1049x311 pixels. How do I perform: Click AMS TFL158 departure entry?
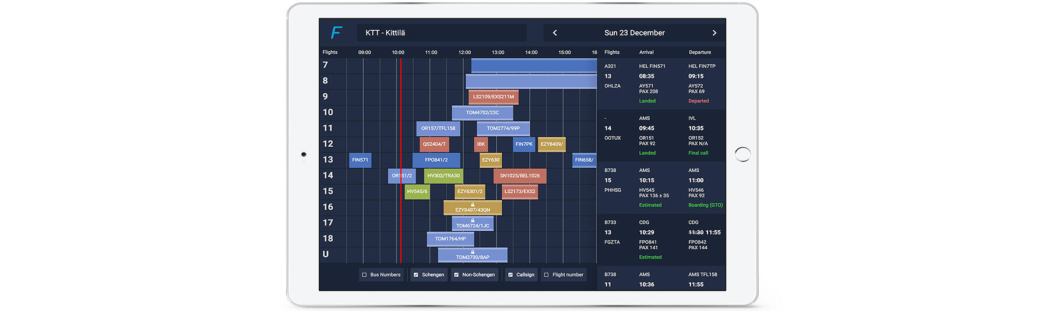703,275
